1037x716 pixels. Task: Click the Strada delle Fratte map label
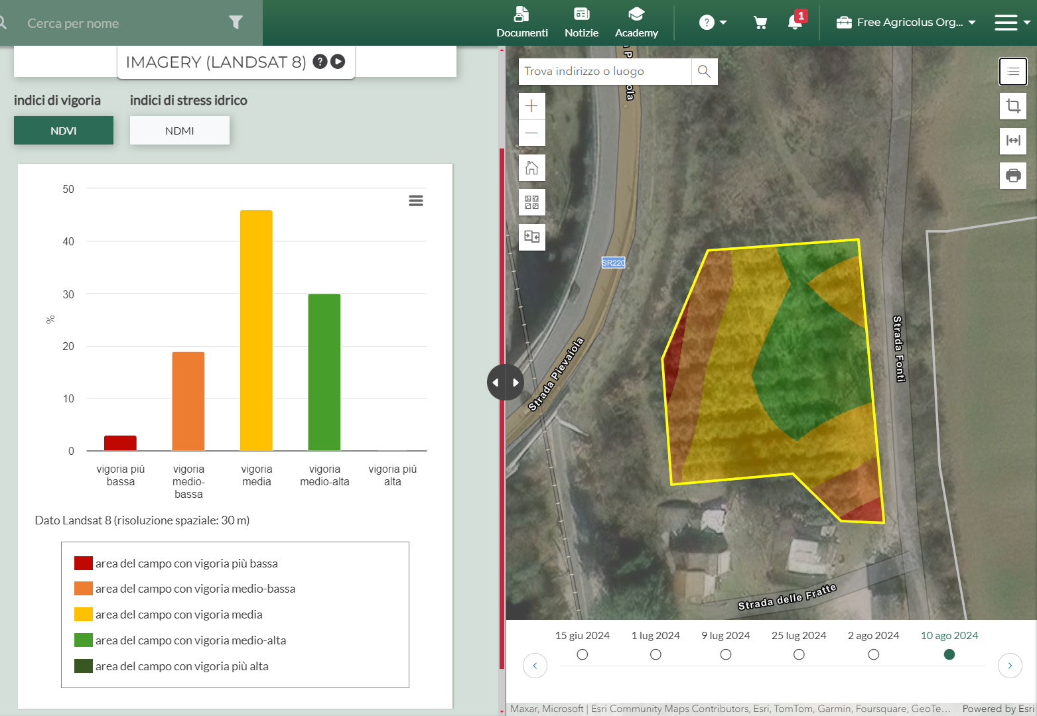pos(788,597)
